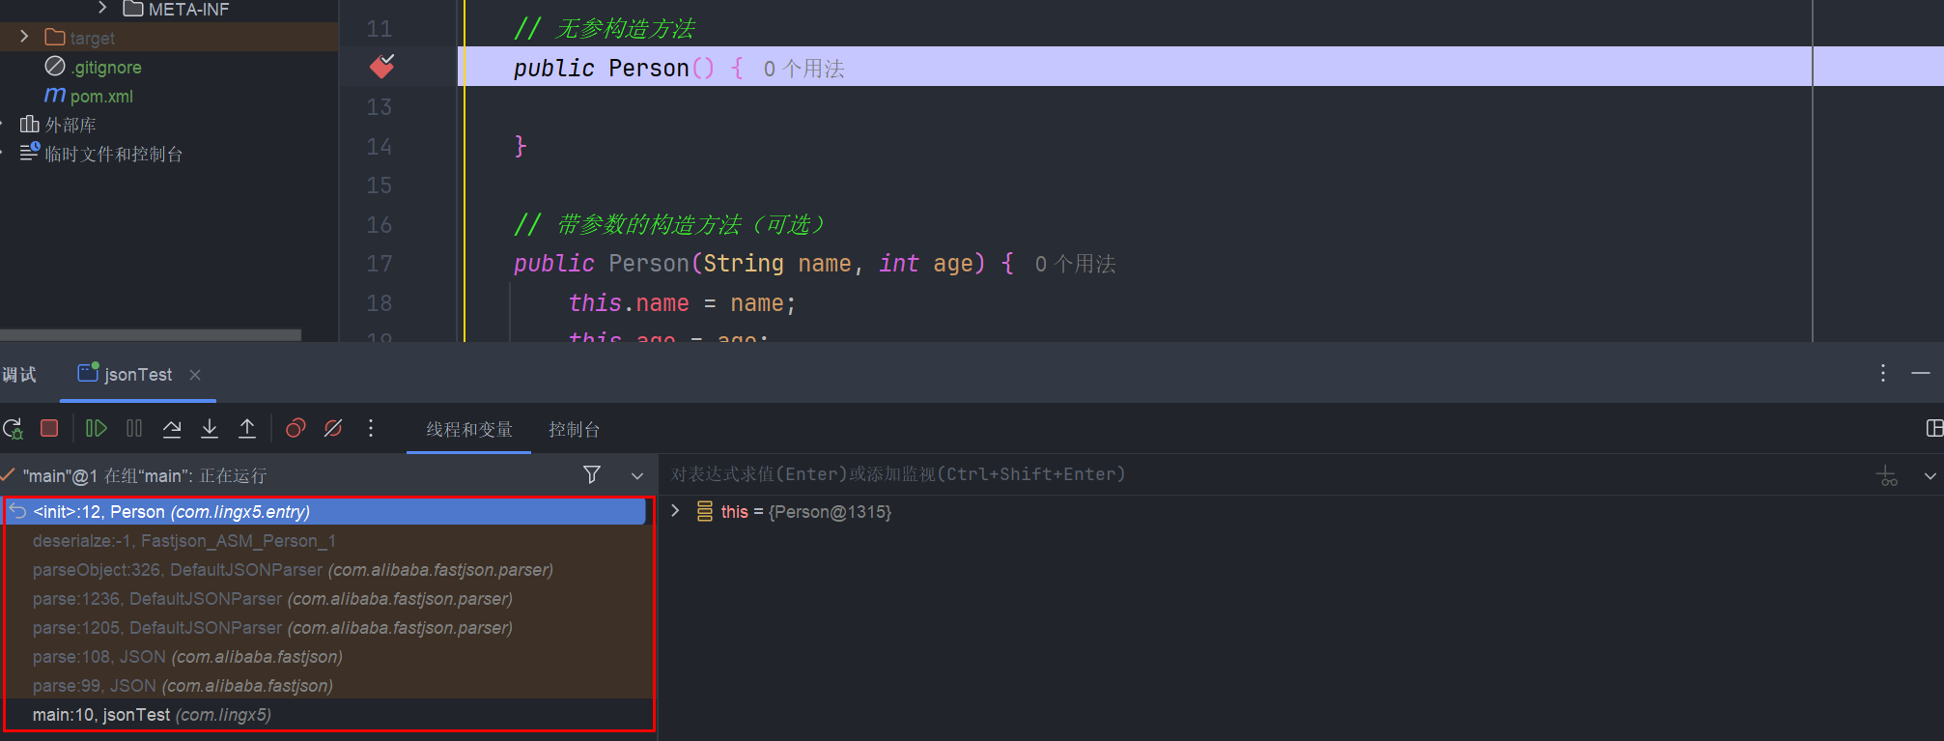Stop the debug session
Viewport: 1944px width, 741px height.
click(49, 428)
